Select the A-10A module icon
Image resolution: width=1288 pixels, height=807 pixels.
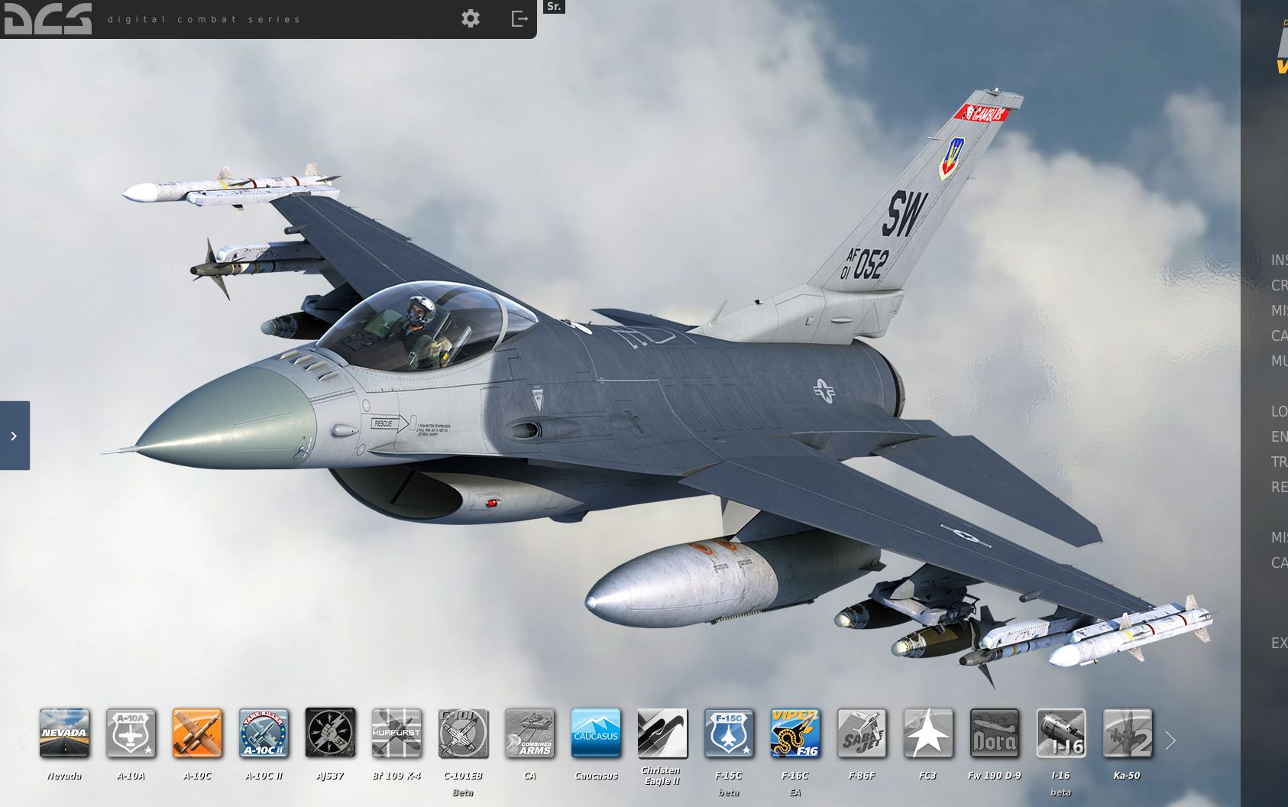pos(131,733)
